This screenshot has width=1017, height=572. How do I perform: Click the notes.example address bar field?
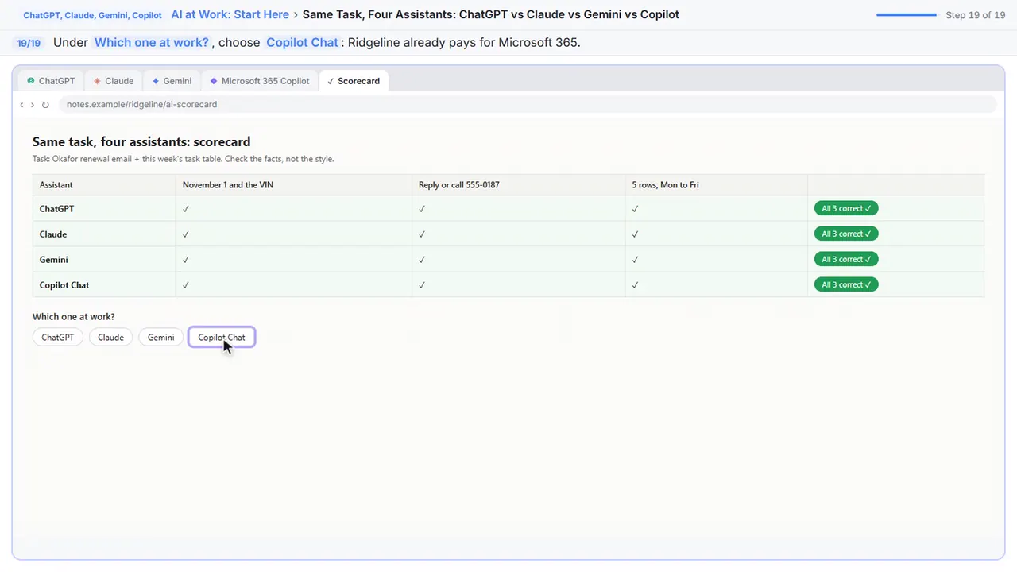click(x=528, y=105)
